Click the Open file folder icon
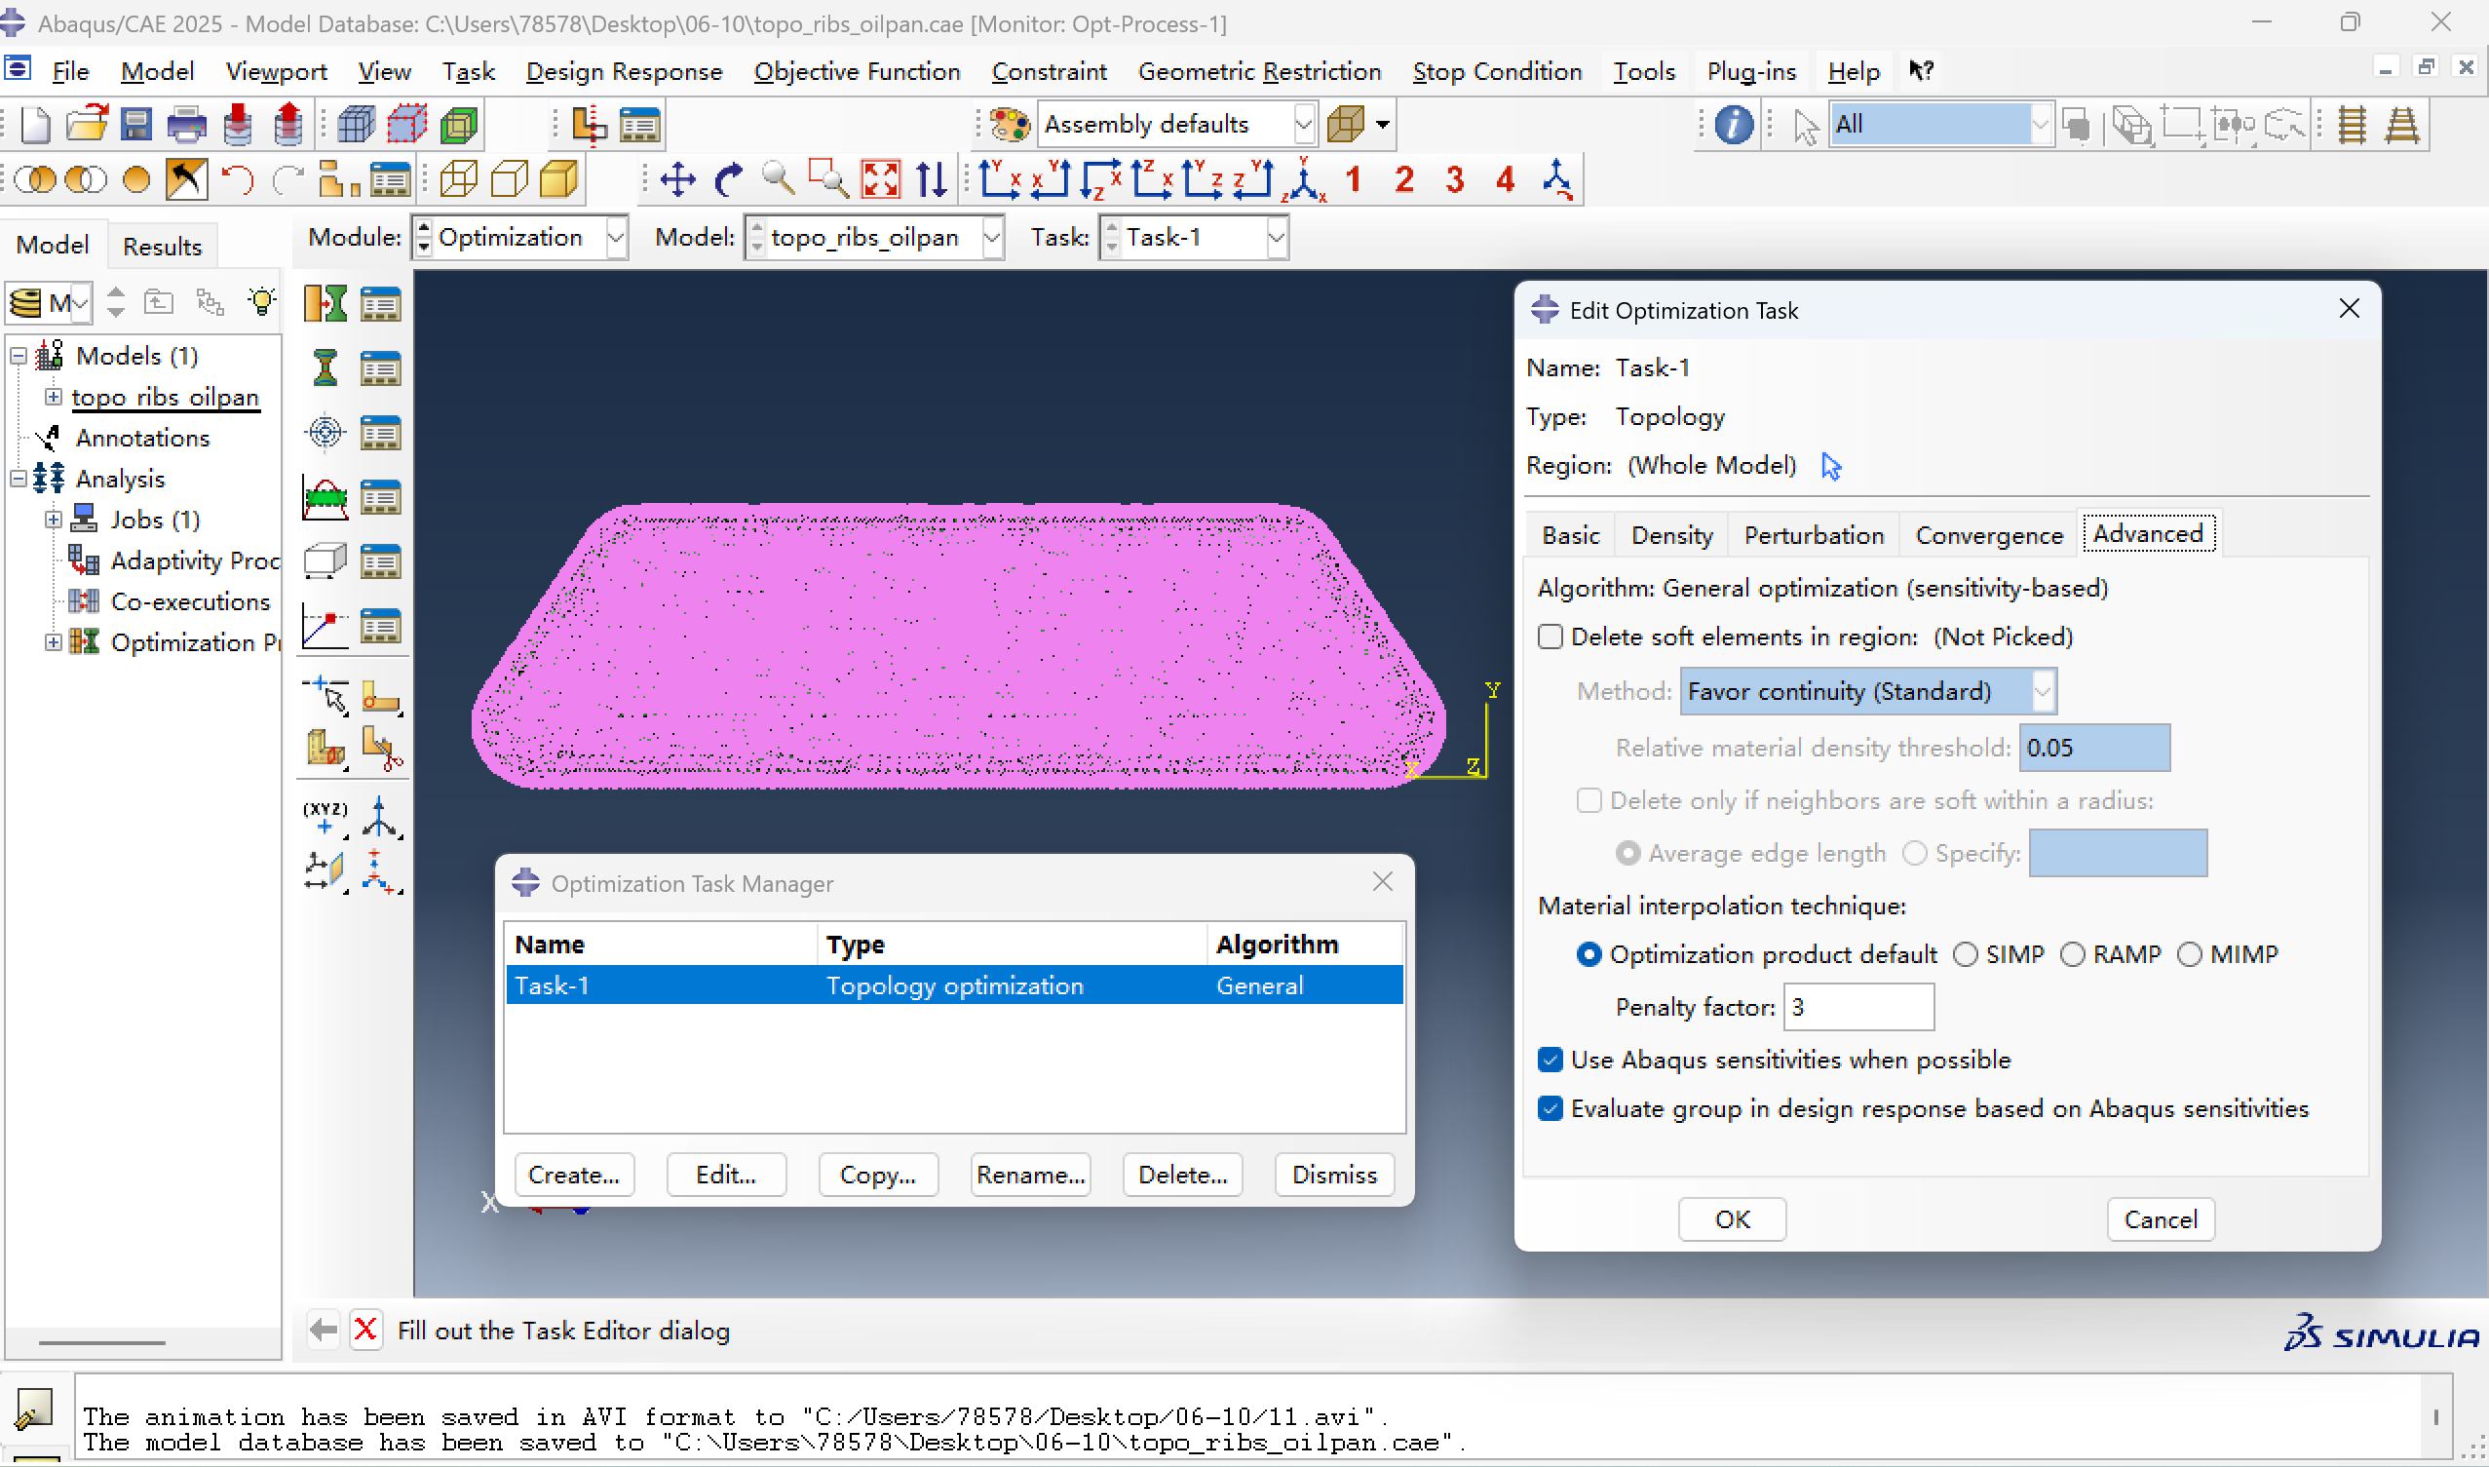 [87, 126]
